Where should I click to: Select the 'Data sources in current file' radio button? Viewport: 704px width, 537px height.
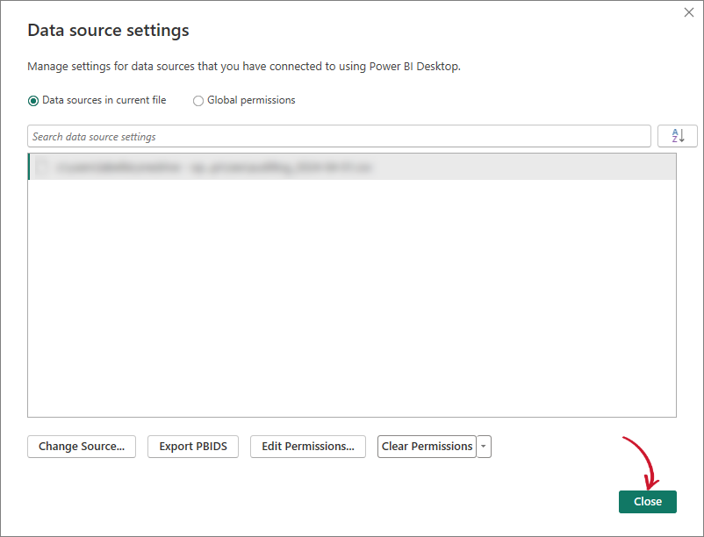(32, 100)
